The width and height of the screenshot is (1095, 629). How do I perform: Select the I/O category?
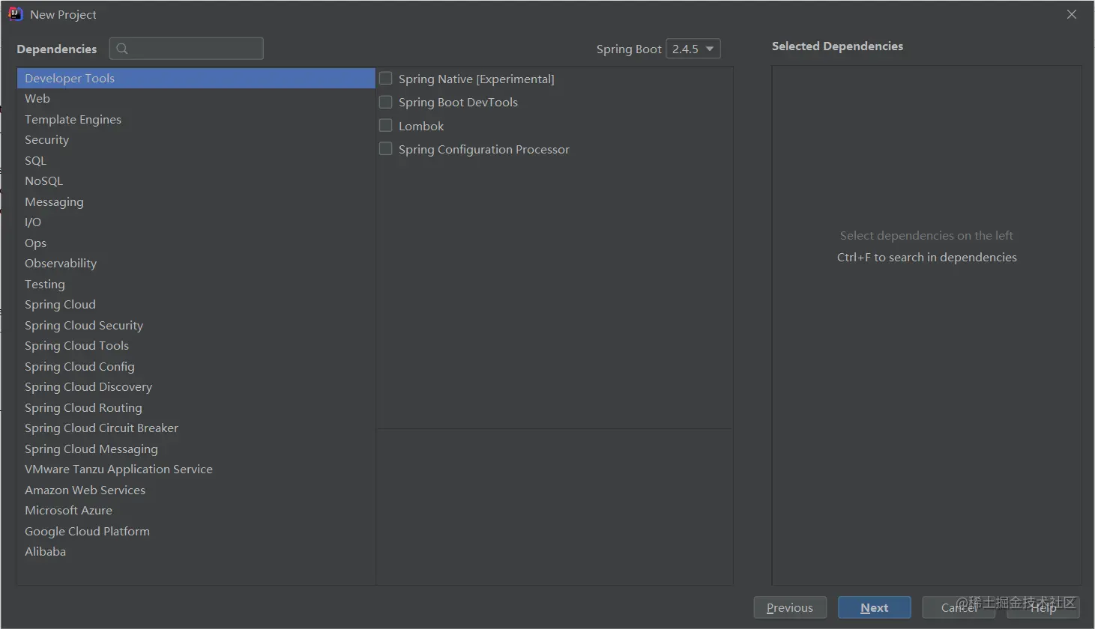(x=196, y=222)
